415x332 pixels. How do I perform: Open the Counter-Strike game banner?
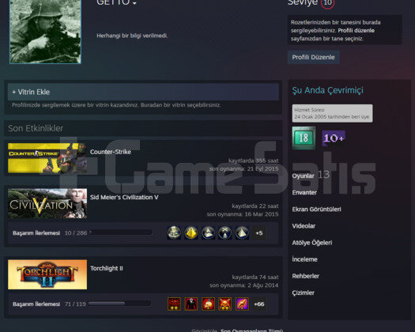[x=47, y=158]
